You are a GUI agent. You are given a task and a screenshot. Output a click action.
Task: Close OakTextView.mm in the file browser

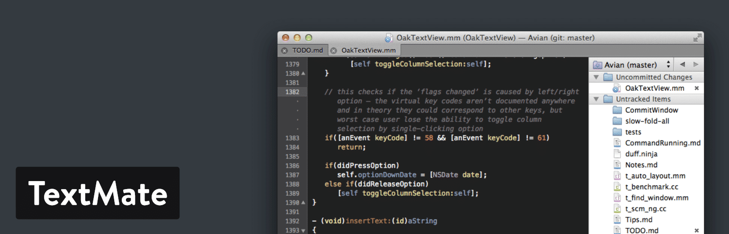point(696,88)
